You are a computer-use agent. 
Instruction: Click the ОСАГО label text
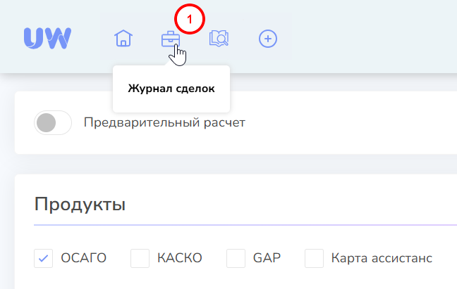[83, 258]
